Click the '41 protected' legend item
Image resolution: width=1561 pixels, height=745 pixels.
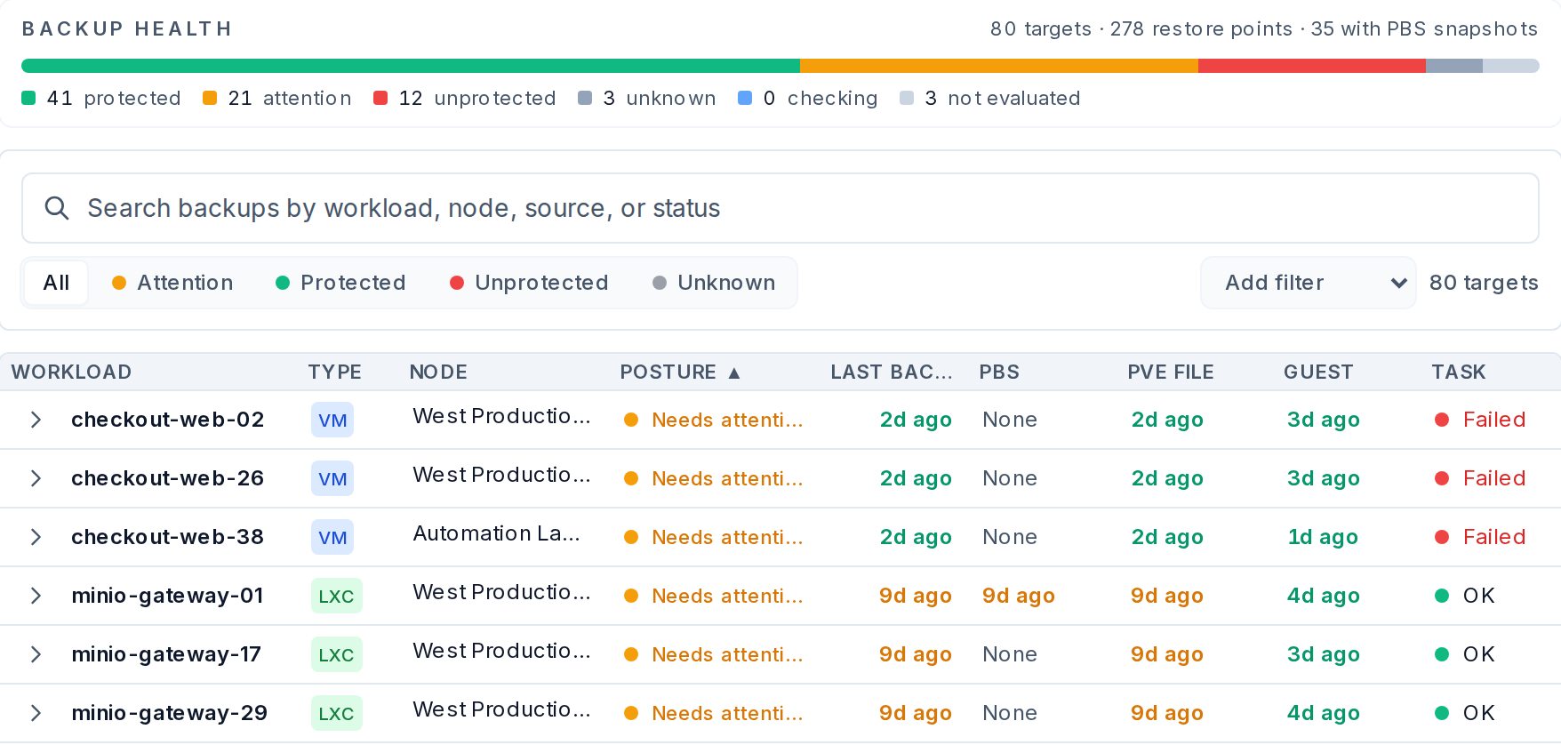point(101,98)
